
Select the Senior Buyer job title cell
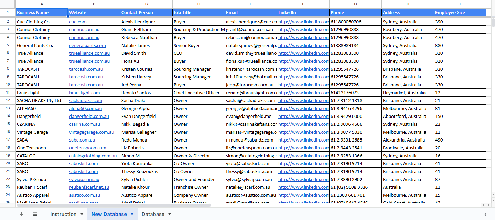point(199,45)
